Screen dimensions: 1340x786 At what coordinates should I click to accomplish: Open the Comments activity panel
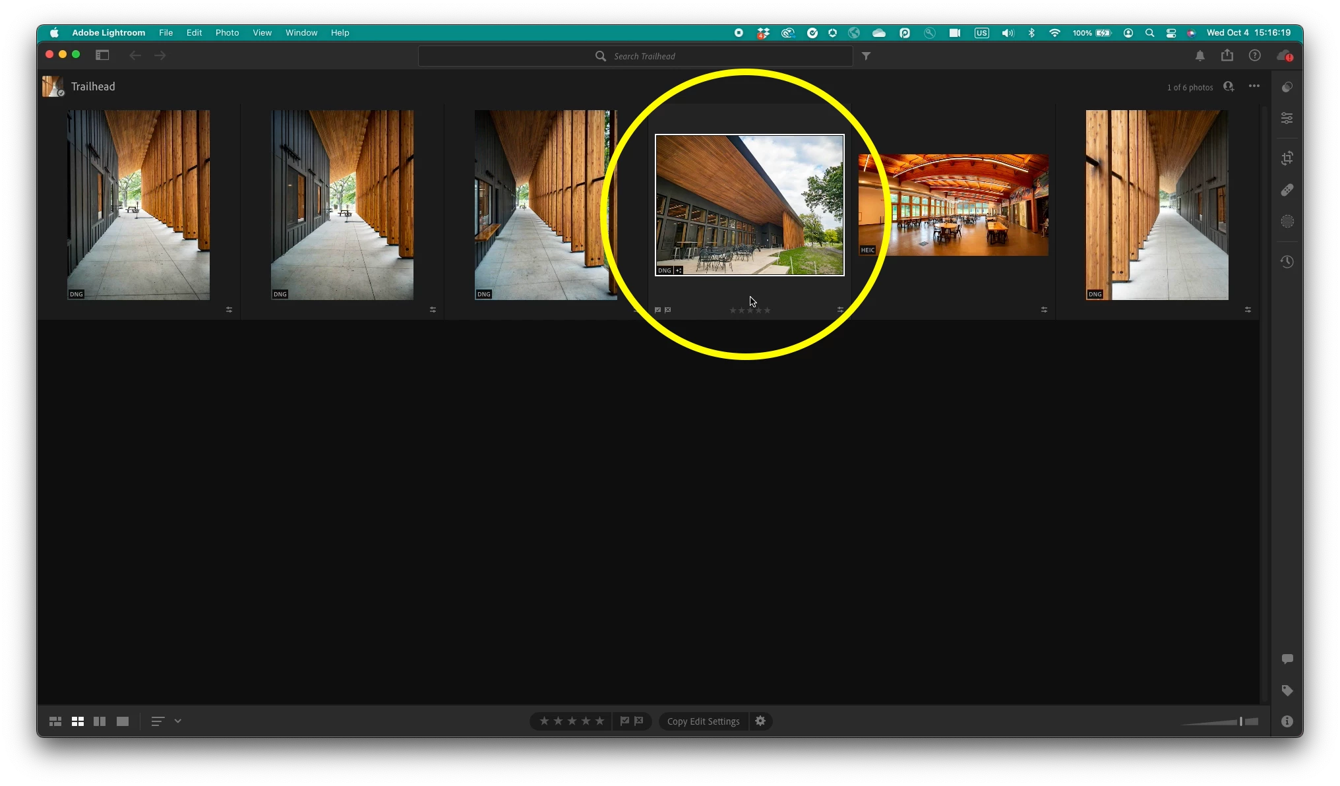click(1287, 659)
